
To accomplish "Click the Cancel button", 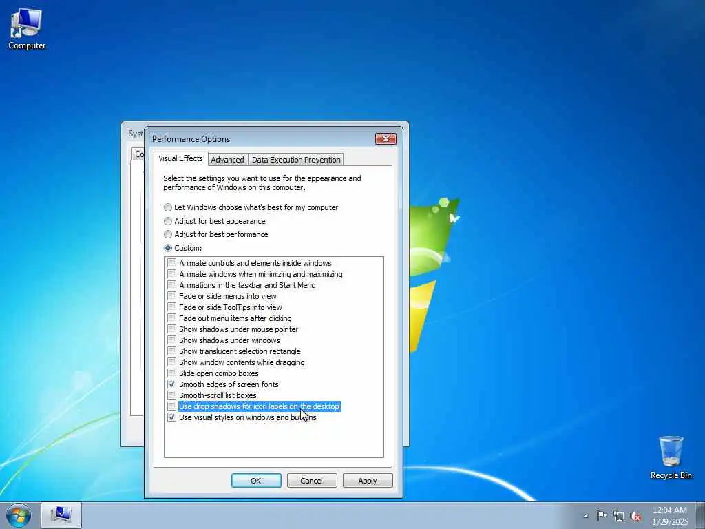I will coord(312,480).
